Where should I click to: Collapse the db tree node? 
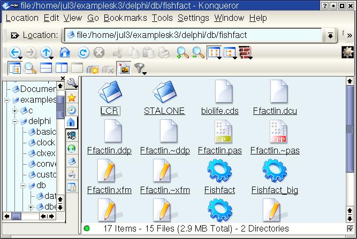coord(23,186)
